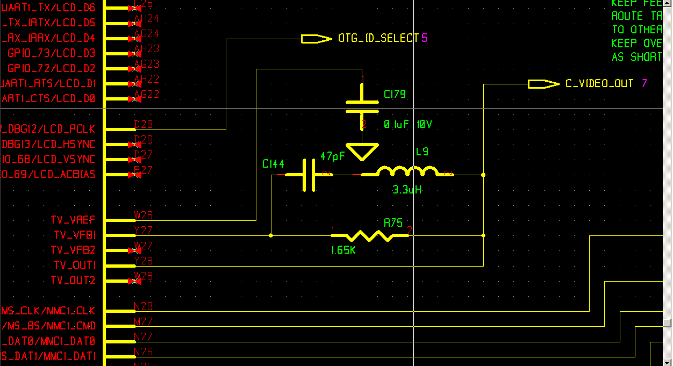Click pin number M27
Screen dimensions: 673x366
coord(144,321)
